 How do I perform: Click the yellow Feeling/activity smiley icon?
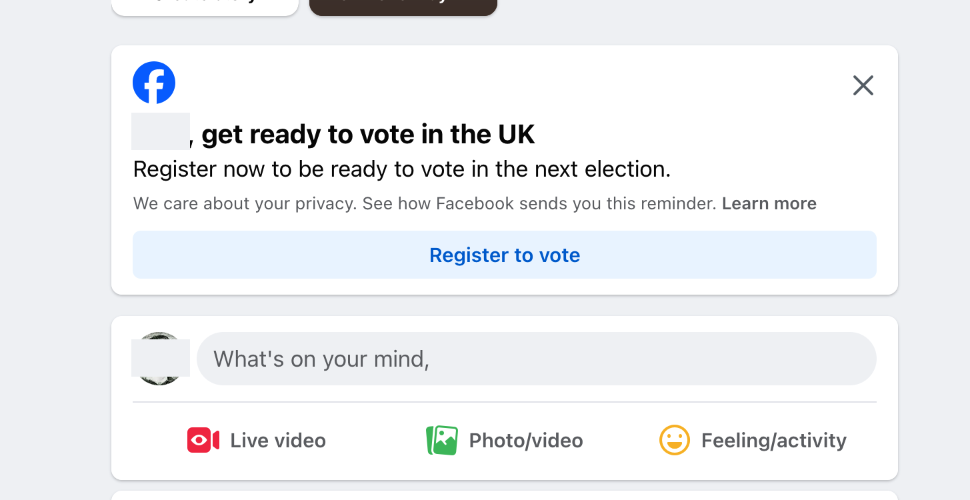pyautogui.click(x=674, y=441)
